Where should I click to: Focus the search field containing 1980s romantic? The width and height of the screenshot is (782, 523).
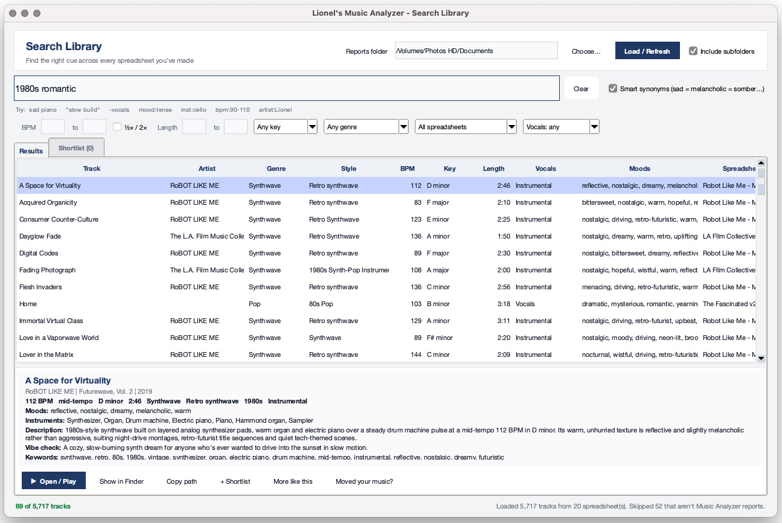click(x=287, y=88)
